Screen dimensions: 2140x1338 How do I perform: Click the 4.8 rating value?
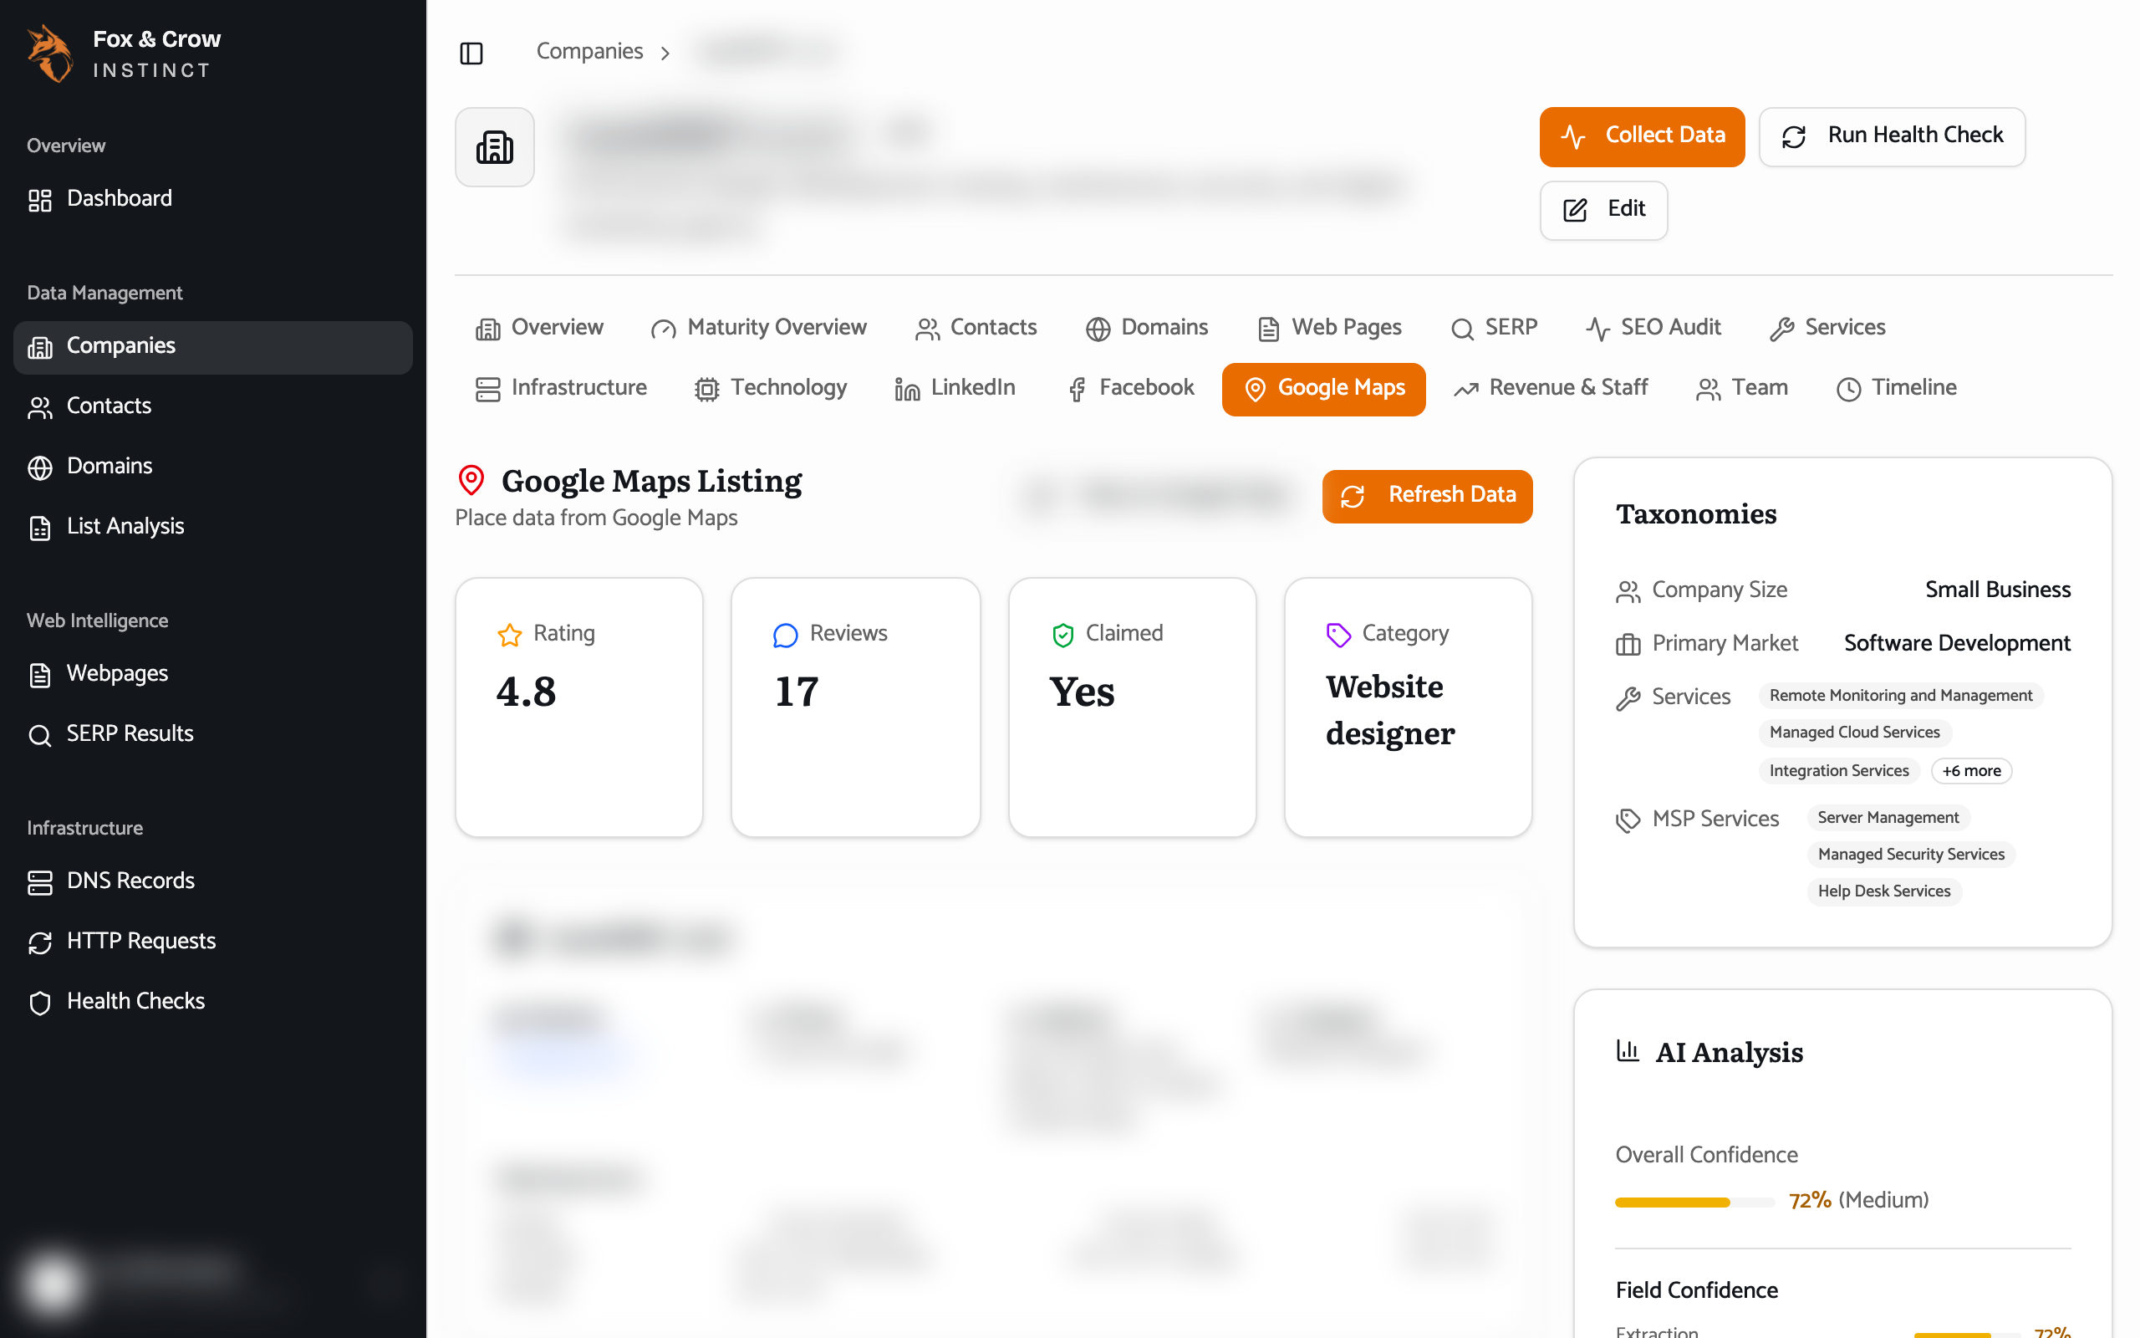point(525,692)
